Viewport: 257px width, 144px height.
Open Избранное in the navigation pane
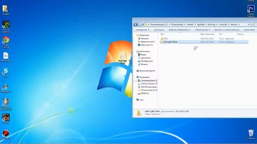144,35
